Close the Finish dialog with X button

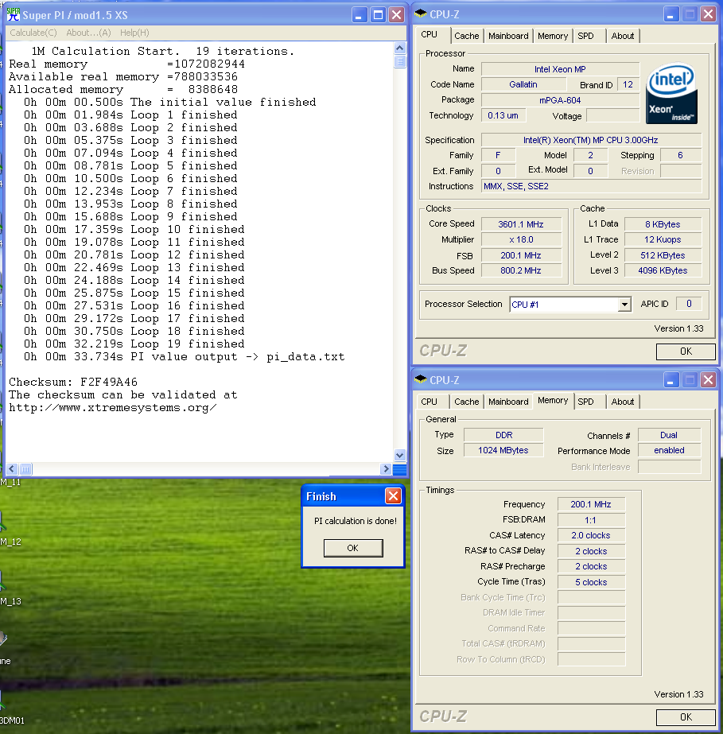point(393,495)
